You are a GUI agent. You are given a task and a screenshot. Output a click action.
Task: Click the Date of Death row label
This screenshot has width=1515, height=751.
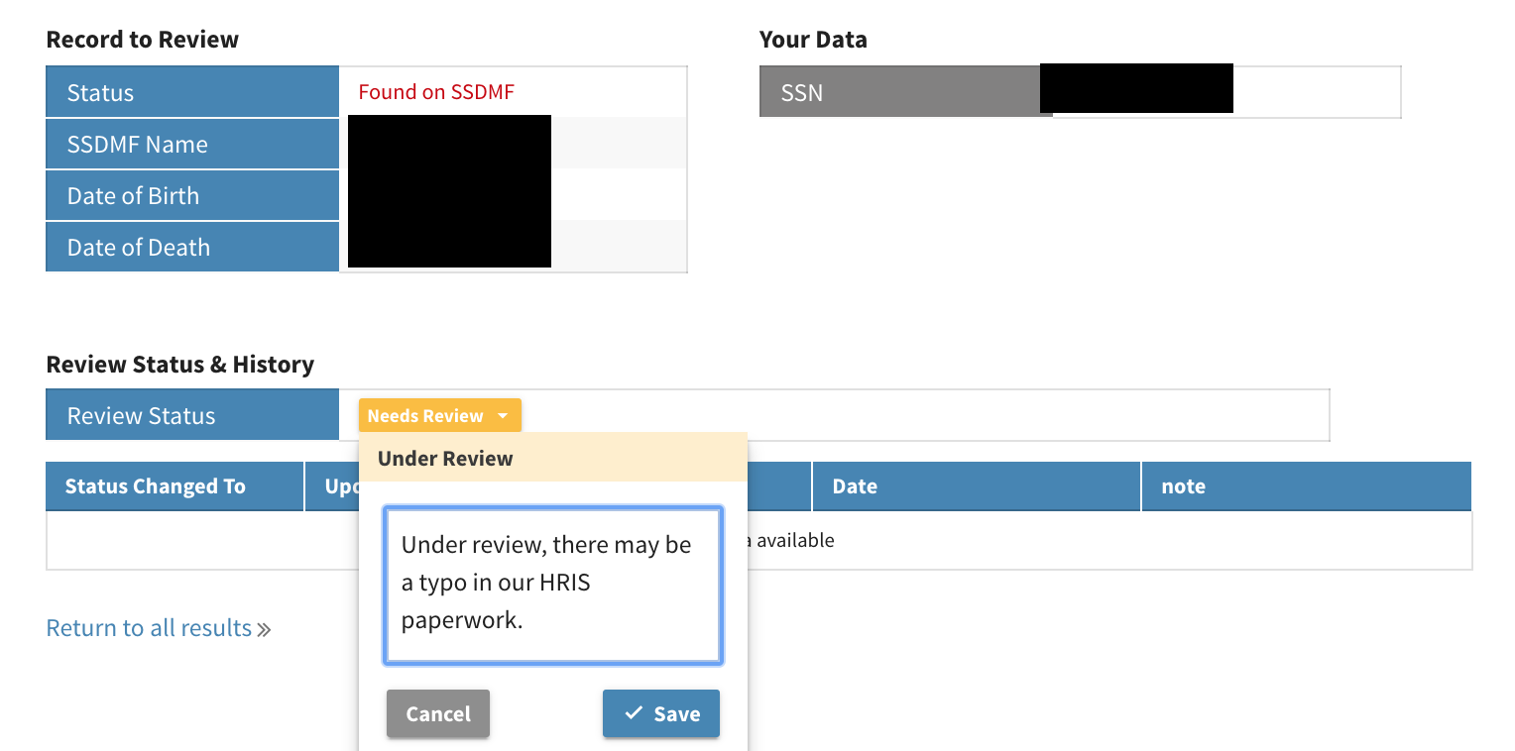coord(138,247)
